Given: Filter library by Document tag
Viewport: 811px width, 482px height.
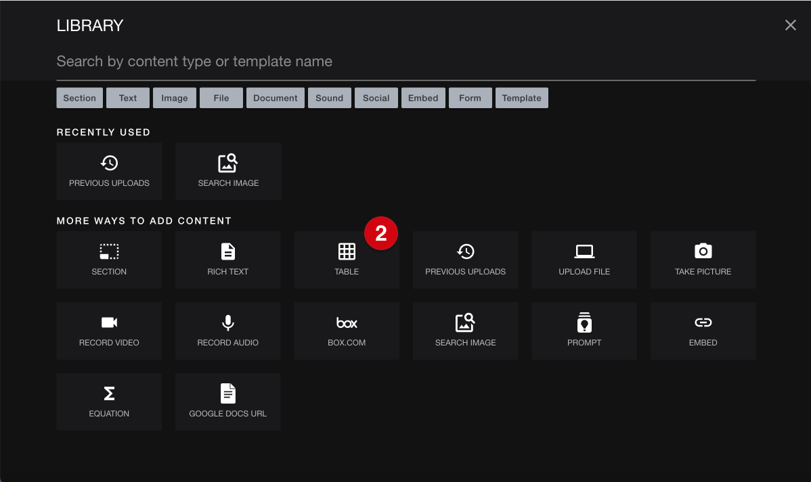Looking at the screenshot, I should pyautogui.click(x=275, y=97).
